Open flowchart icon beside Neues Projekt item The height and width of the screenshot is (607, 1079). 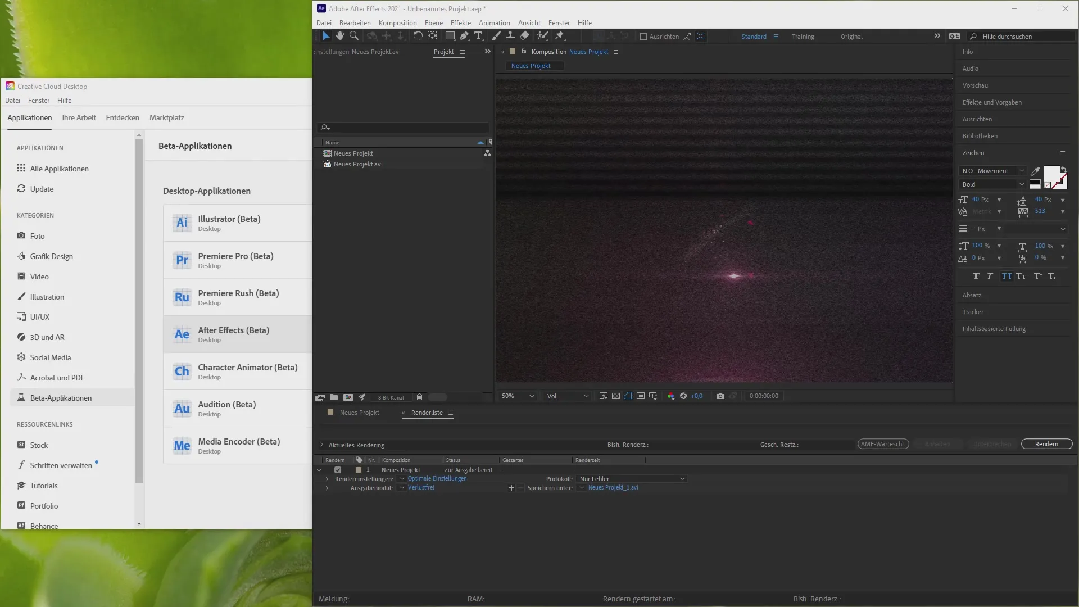point(487,153)
